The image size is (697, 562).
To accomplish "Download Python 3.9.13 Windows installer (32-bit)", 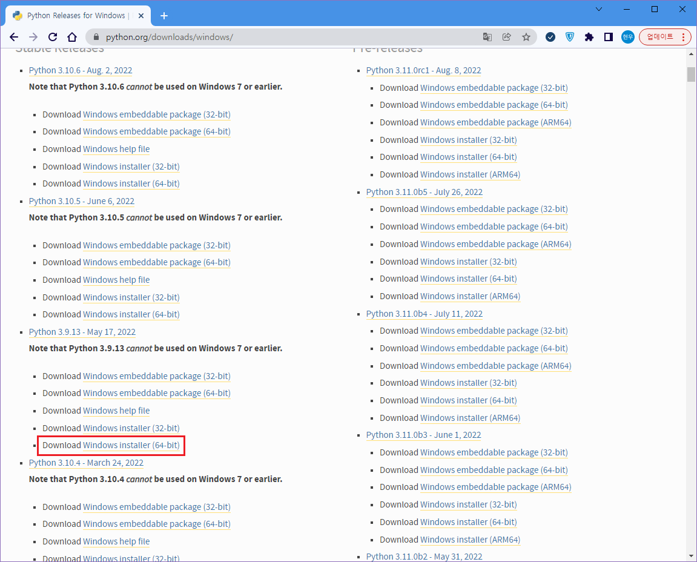I will point(131,428).
